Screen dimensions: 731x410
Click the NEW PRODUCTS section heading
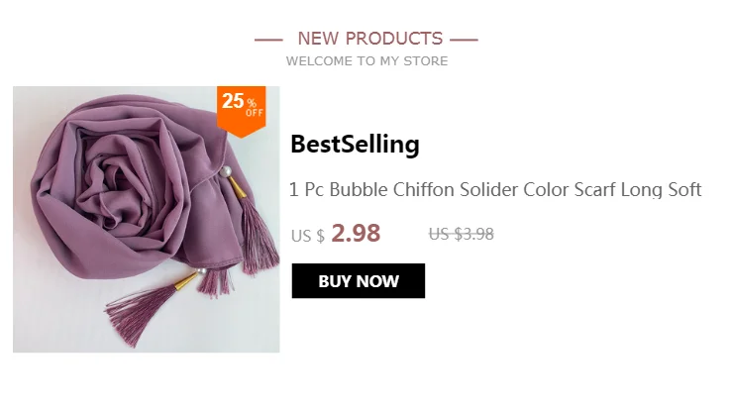(370, 39)
